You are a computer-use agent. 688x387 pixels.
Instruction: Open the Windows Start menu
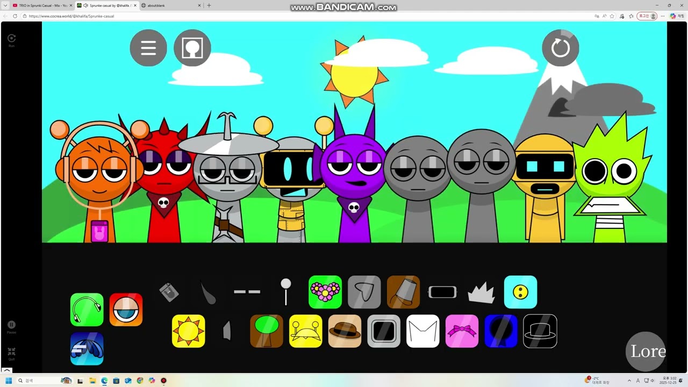[x=9, y=381]
